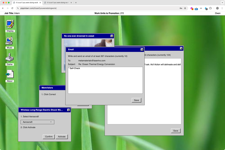Click the Confirm button
Viewport: 225px width, 150px height.
(49, 136)
